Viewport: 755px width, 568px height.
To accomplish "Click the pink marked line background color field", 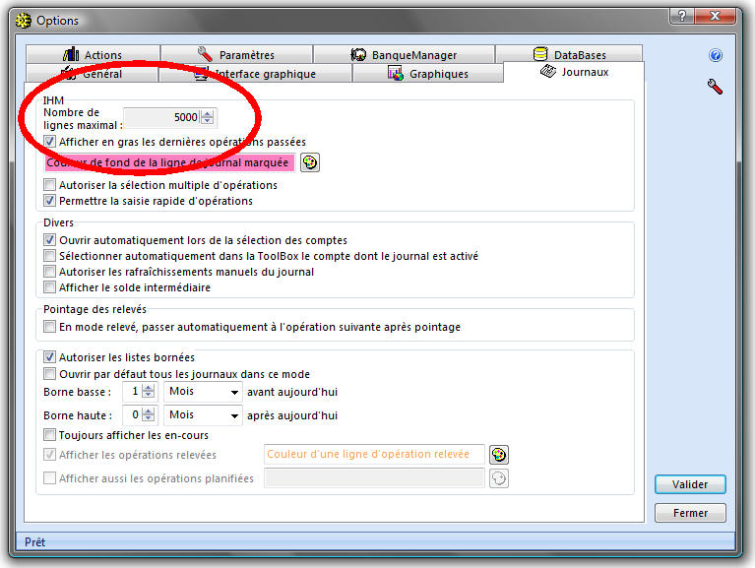I will coord(168,162).
